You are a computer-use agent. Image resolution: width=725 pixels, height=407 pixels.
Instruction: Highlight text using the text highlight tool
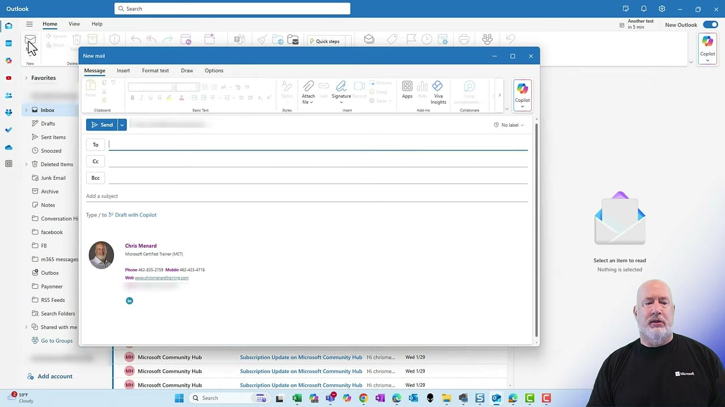pos(168,98)
